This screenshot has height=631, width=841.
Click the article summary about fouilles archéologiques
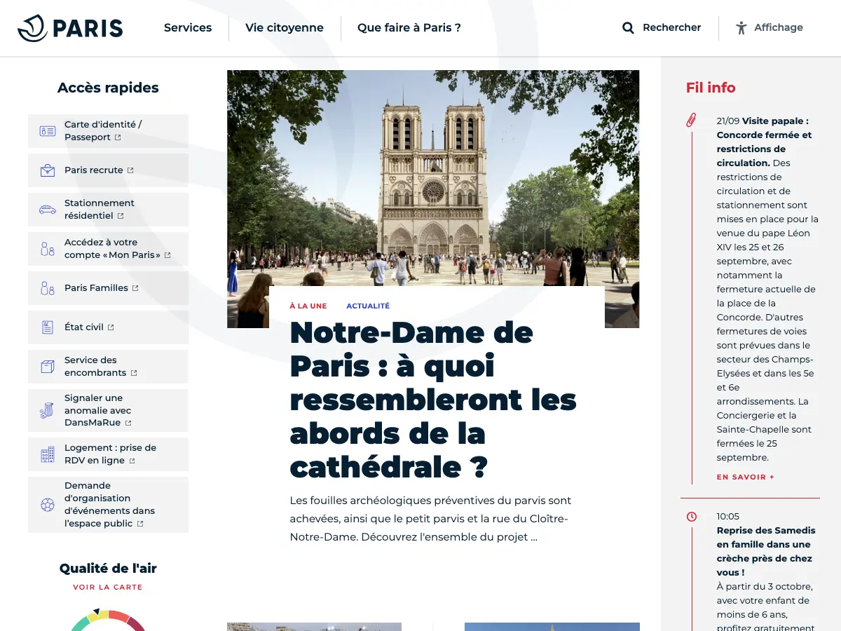(x=430, y=519)
